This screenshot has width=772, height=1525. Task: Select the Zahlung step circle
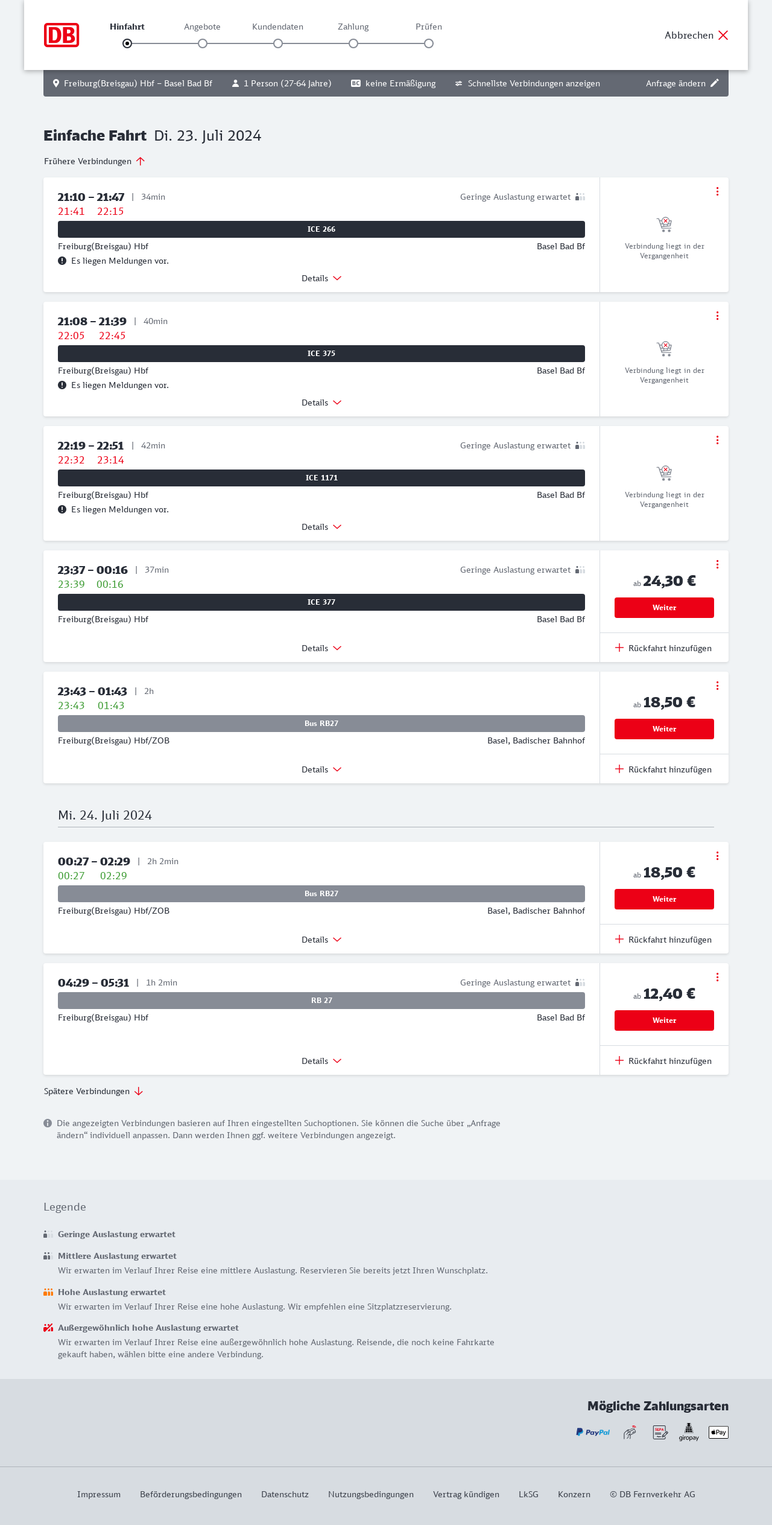coord(353,43)
